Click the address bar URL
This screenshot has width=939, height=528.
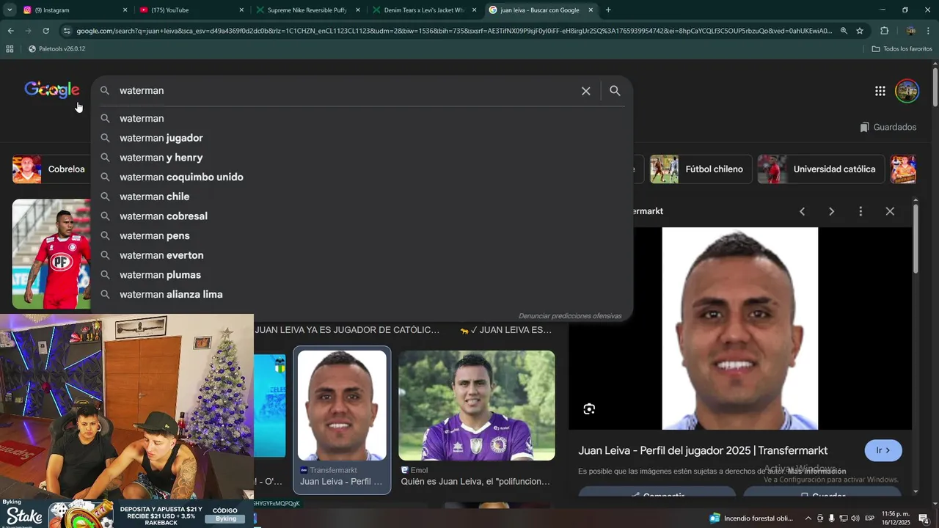[453, 31]
